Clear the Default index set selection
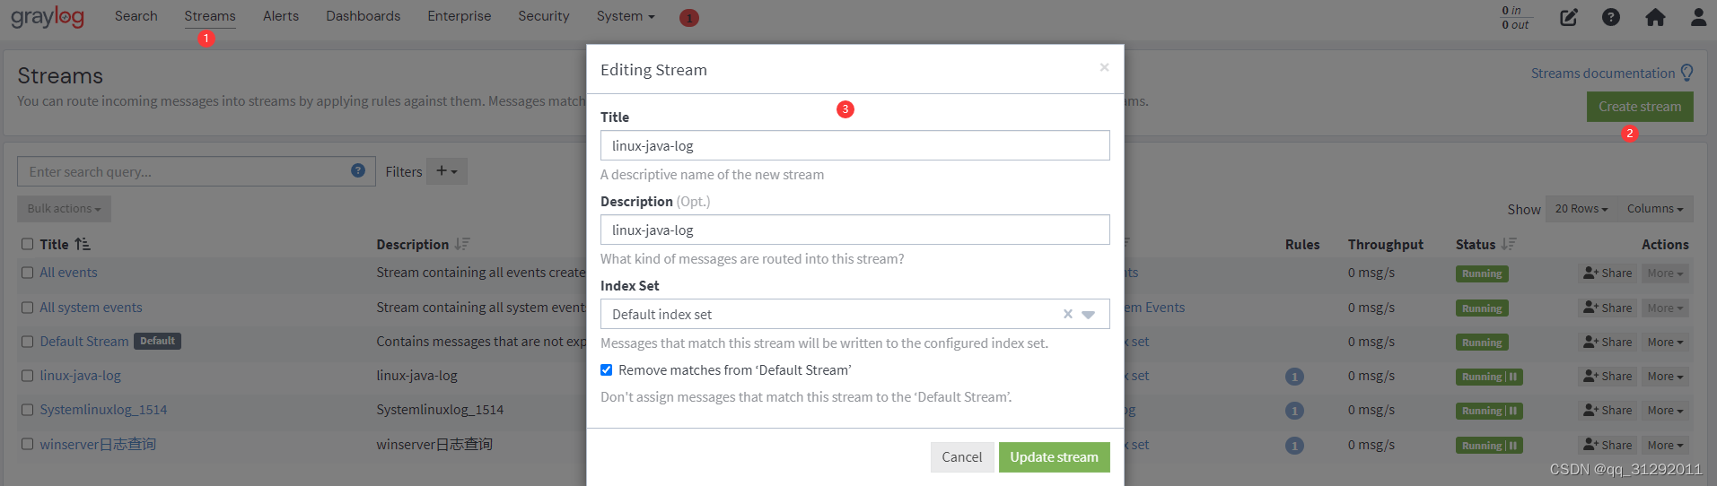Viewport: 1717px width, 486px height. coord(1067,314)
